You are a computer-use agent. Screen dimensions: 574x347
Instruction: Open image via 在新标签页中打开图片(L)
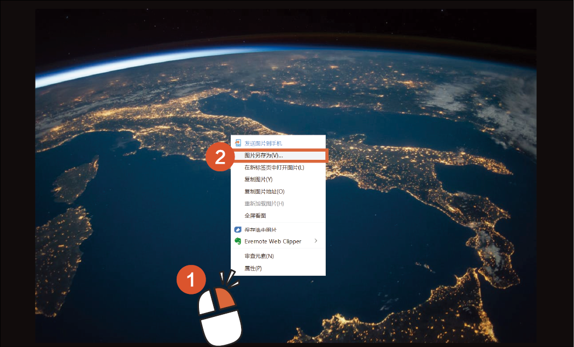(x=274, y=167)
